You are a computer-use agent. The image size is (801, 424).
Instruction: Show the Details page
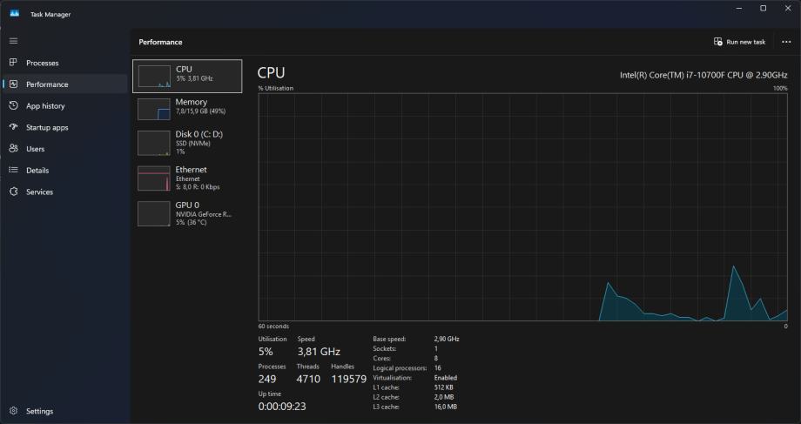tap(37, 170)
